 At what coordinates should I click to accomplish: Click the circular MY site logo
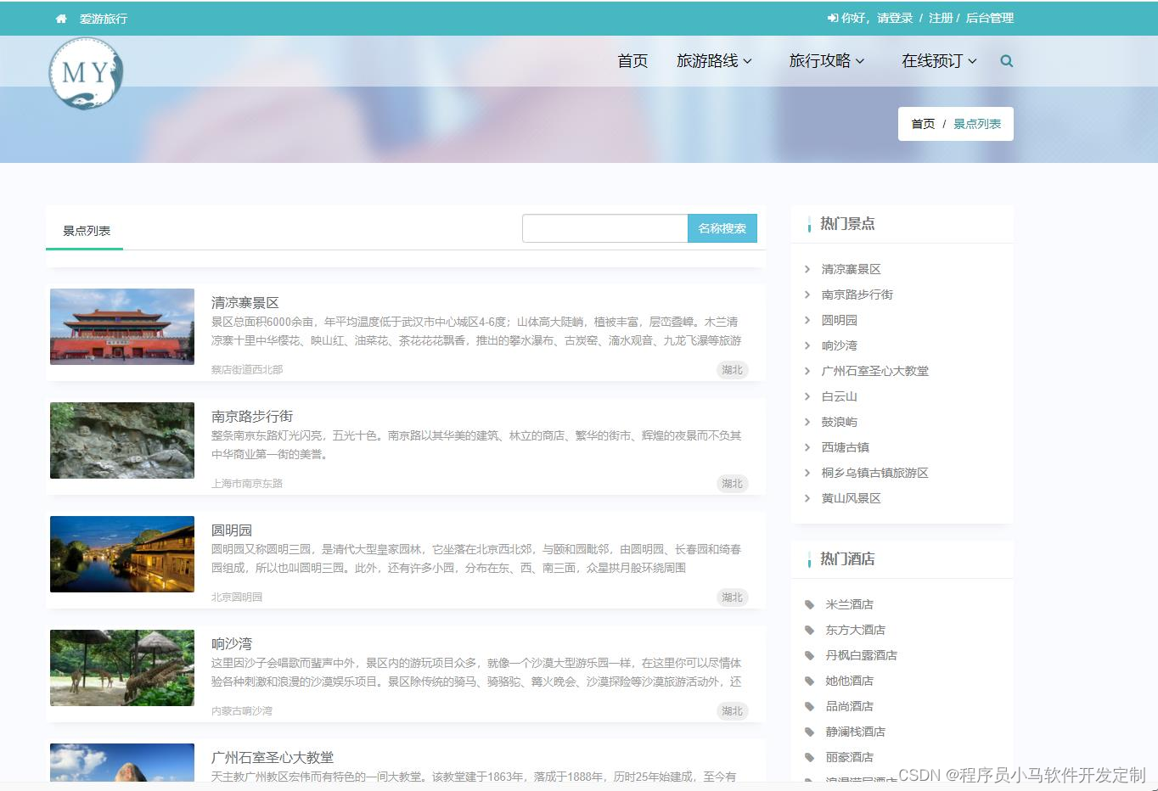coord(86,74)
